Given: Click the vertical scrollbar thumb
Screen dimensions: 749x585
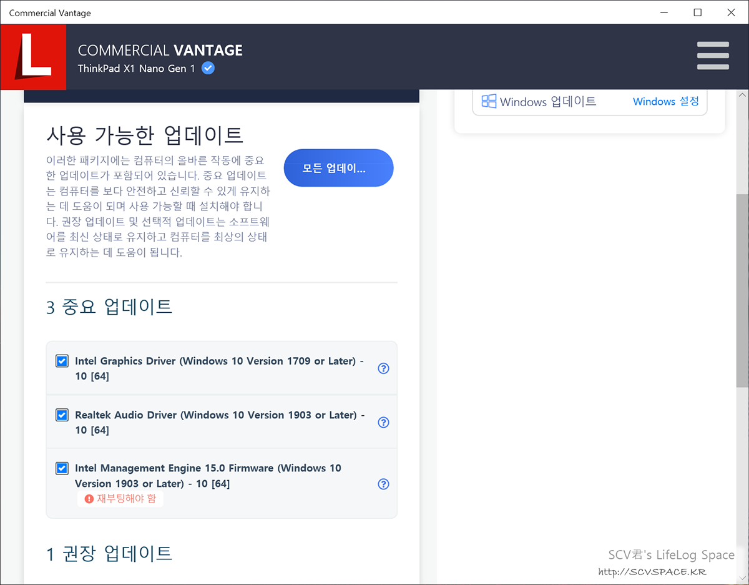Looking at the screenshot, I should [x=742, y=290].
